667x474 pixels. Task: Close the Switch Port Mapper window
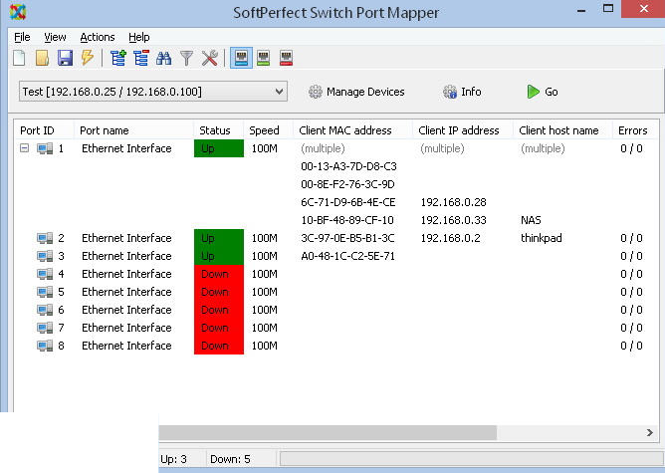(x=643, y=9)
